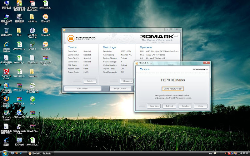Image resolution: width=250 pixels, height=156 pixels.
Task: Select the 20081006_a... file icon
Action: (32, 141)
